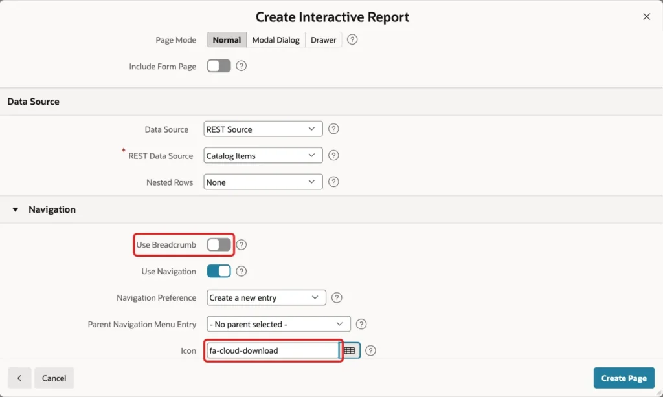Toggle Include Form Page switch
The height and width of the screenshot is (397, 663).
click(219, 66)
